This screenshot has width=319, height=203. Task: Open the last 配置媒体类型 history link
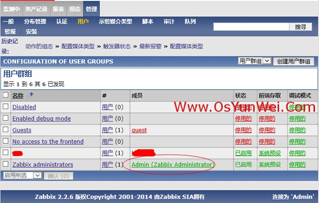pyautogui.click(x=186, y=46)
